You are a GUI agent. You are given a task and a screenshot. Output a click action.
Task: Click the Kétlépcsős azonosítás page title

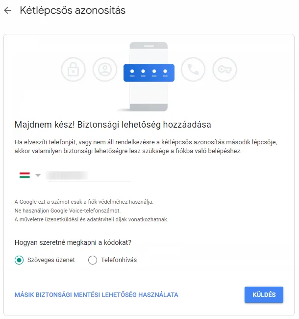click(73, 11)
